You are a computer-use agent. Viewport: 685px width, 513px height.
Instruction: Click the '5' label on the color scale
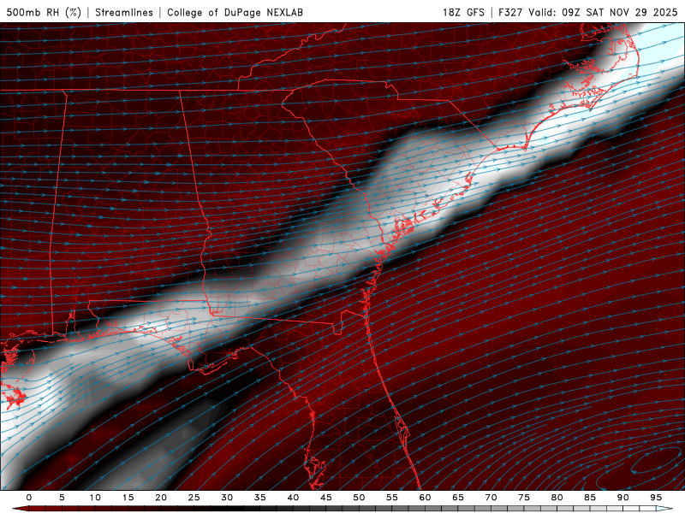62,498
